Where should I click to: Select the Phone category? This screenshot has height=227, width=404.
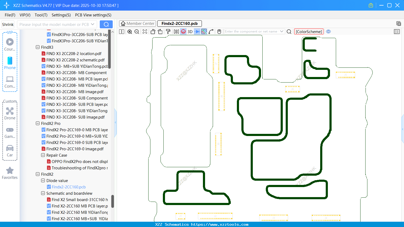click(x=10, y=63)
